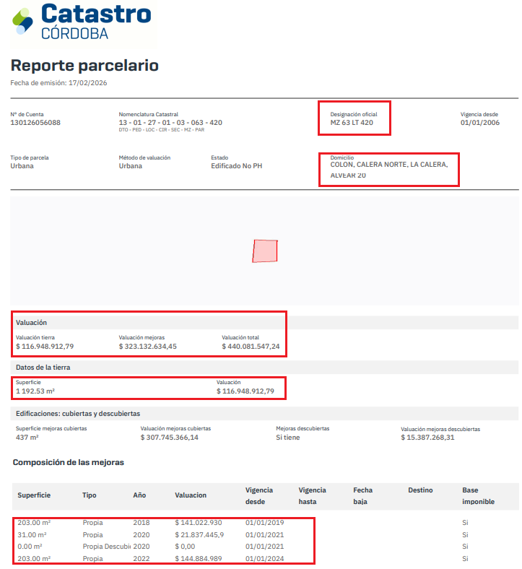The width and height of the screenshot is (522, 569).
Task: Select account number 130126056088
Action: point(35,123)
